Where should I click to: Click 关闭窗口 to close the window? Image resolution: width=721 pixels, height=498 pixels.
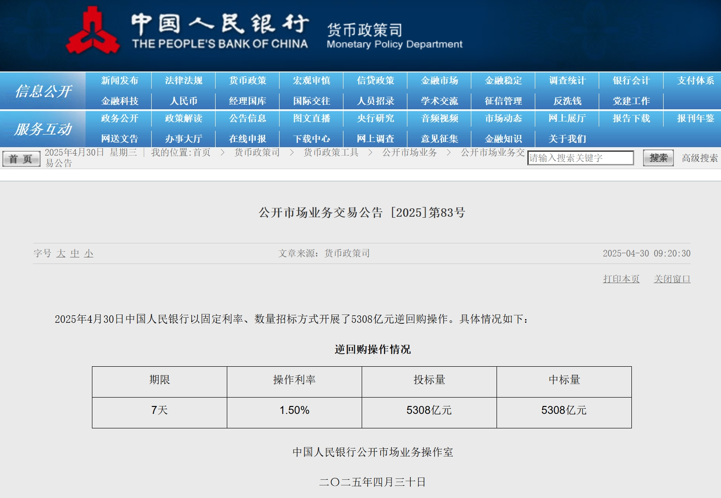coord(672,279)
